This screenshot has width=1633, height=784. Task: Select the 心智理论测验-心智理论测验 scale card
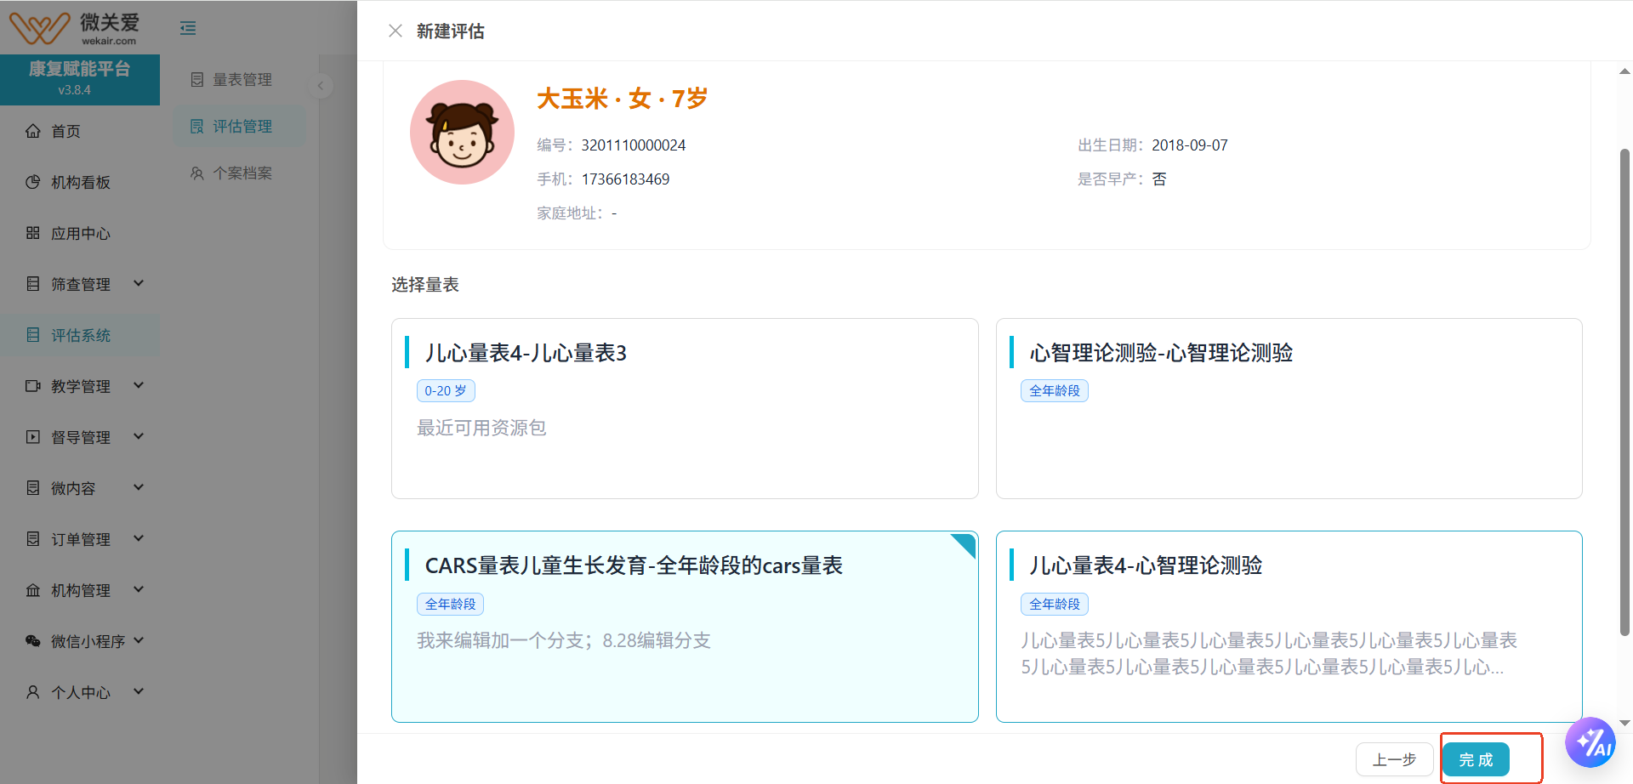tap(1289, 408)
